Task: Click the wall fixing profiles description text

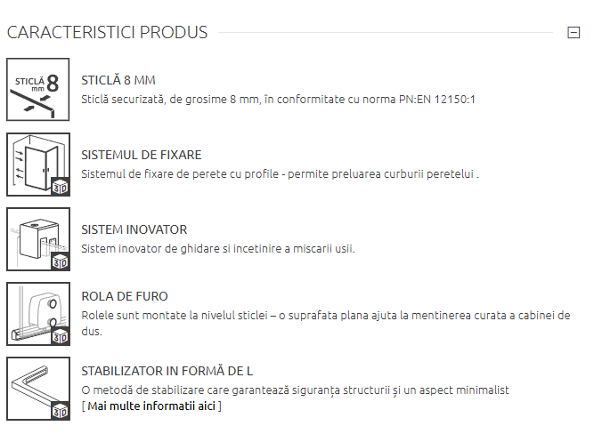Action: (280, 174)
